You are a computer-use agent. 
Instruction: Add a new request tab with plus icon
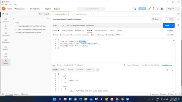pyautogui.click(x=94, y=14)
